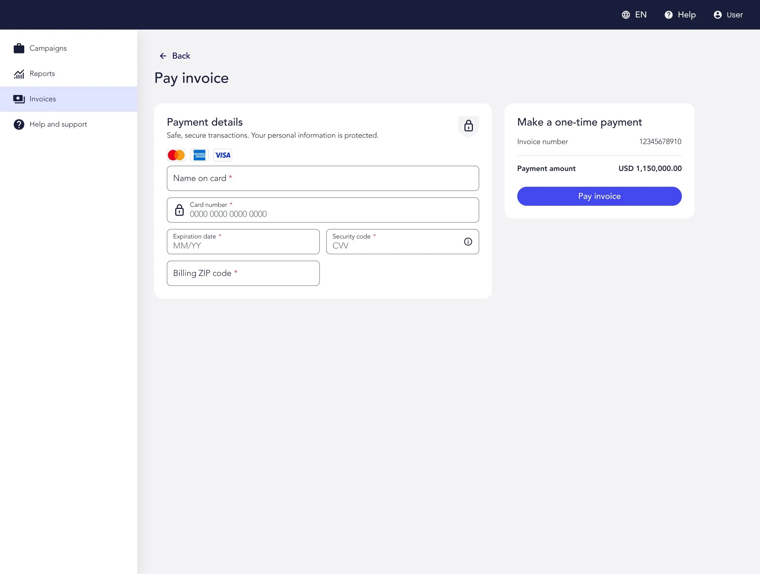Click the Invoice number label
The image size is (760, 574).
[x=543, y=141]
